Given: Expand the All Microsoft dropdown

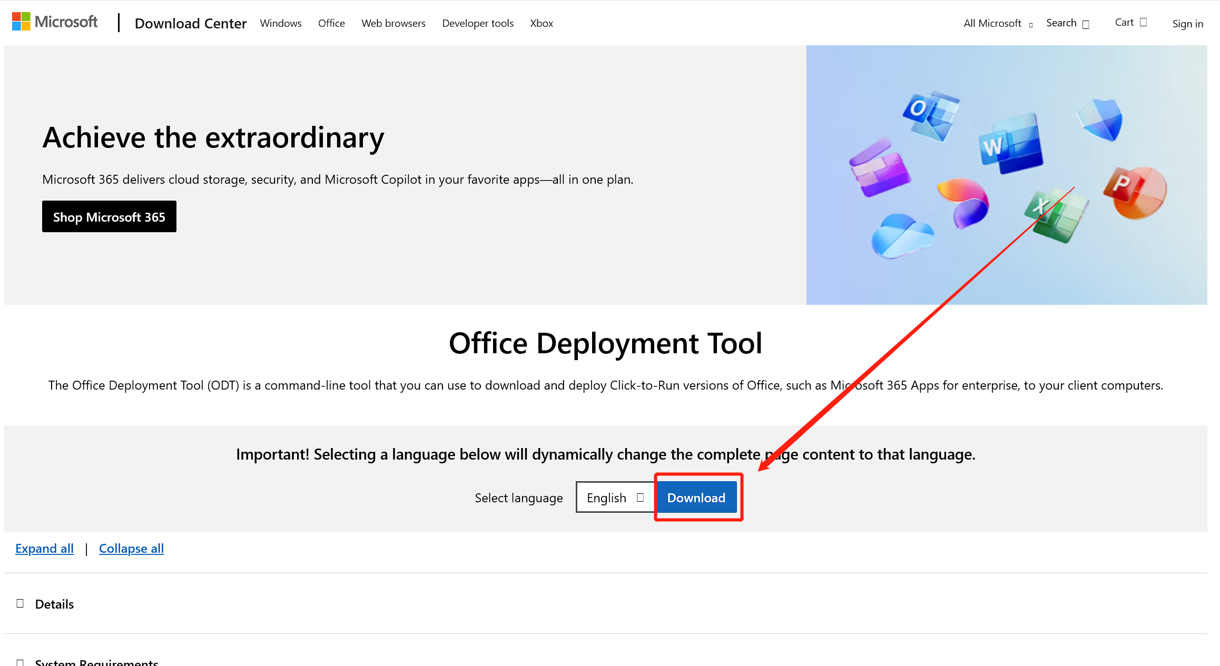Looking at the screenshot, I should click(998, 23).
